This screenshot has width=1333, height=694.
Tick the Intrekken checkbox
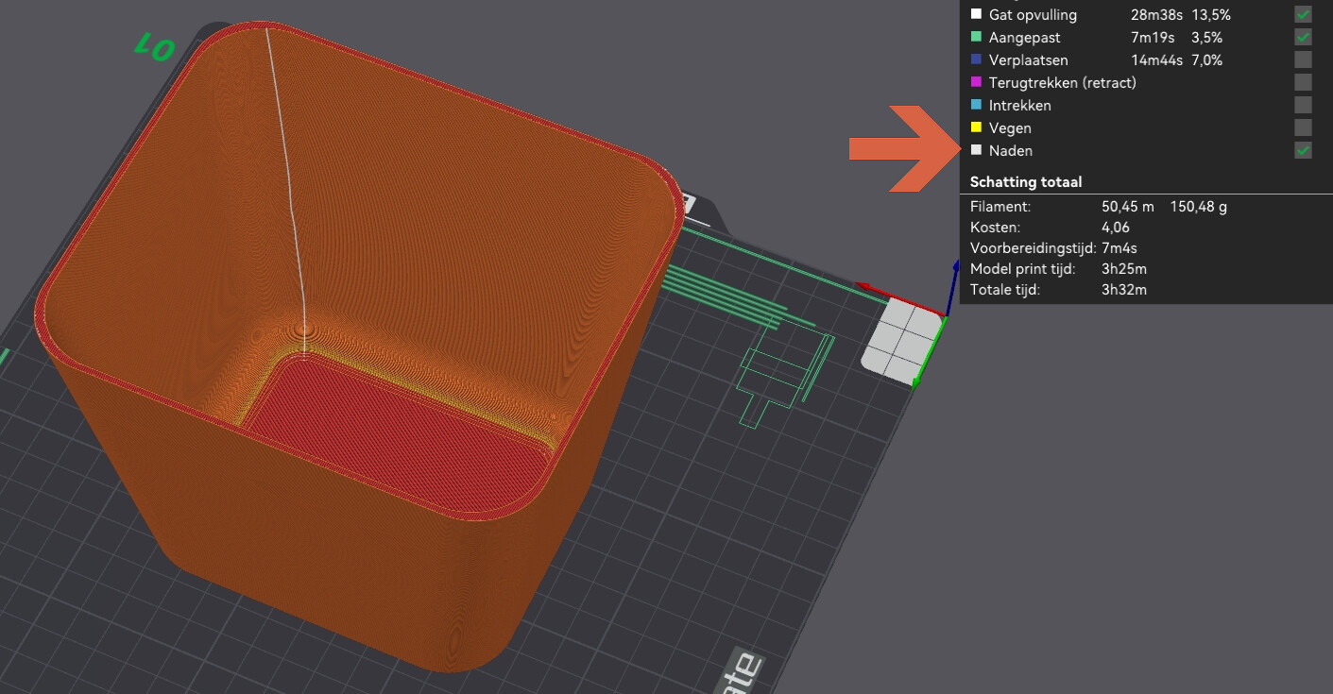coord(1303,106)
